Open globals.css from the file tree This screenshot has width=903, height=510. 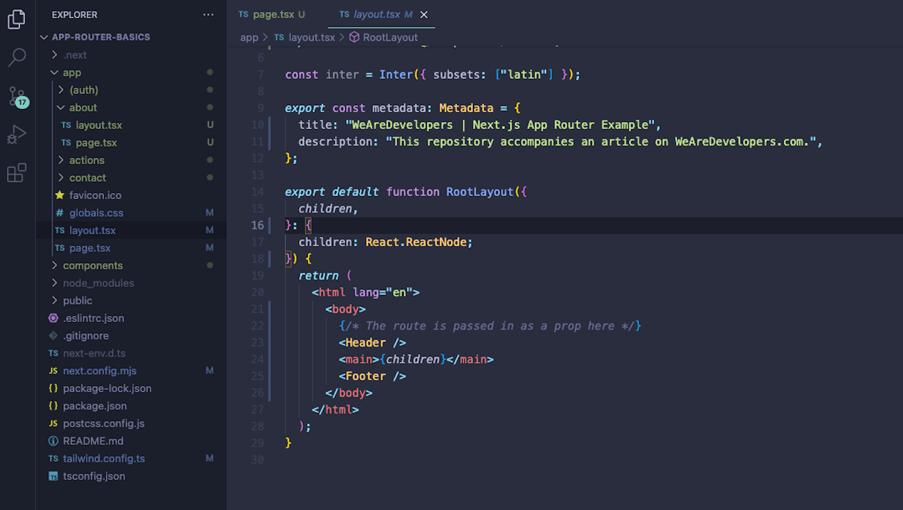point(96,213)
